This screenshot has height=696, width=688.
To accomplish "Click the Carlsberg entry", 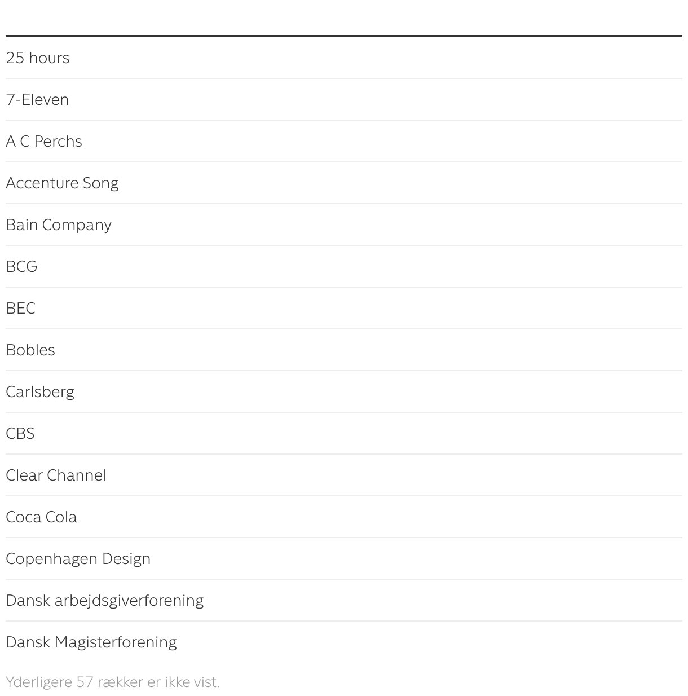I will coord(40,391).
